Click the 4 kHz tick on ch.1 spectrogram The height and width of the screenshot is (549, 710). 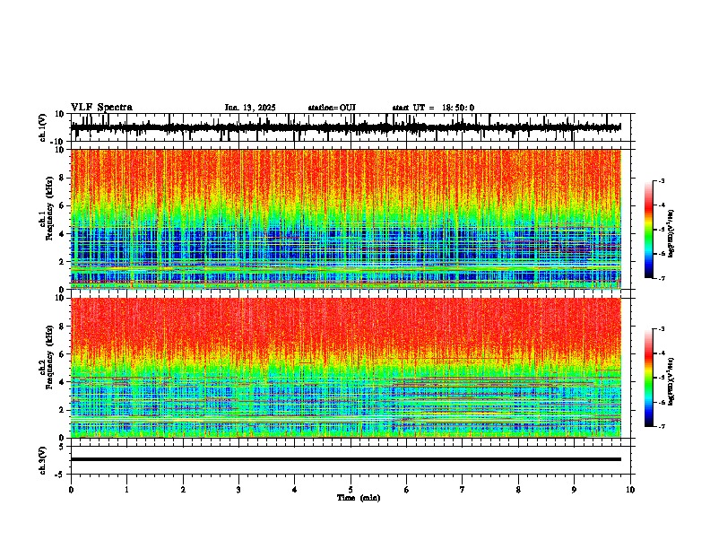(x=62, y=234)
